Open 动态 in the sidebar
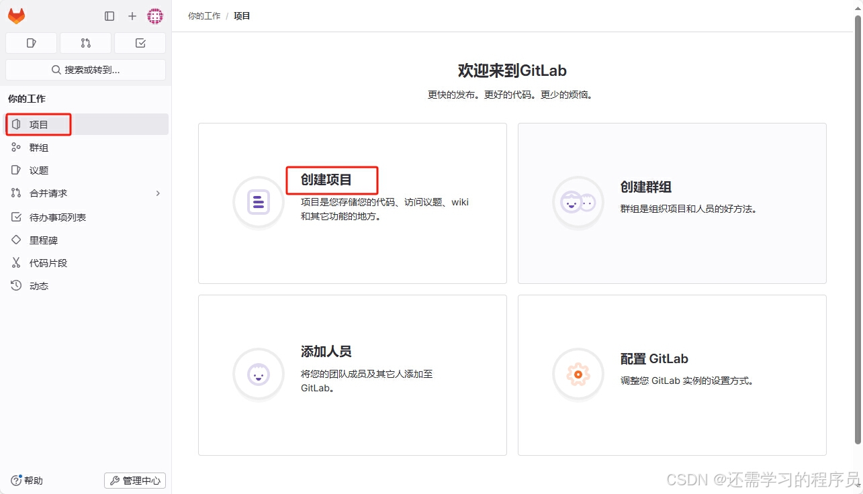This screenshot has height=494, width=863. [87, 286]
